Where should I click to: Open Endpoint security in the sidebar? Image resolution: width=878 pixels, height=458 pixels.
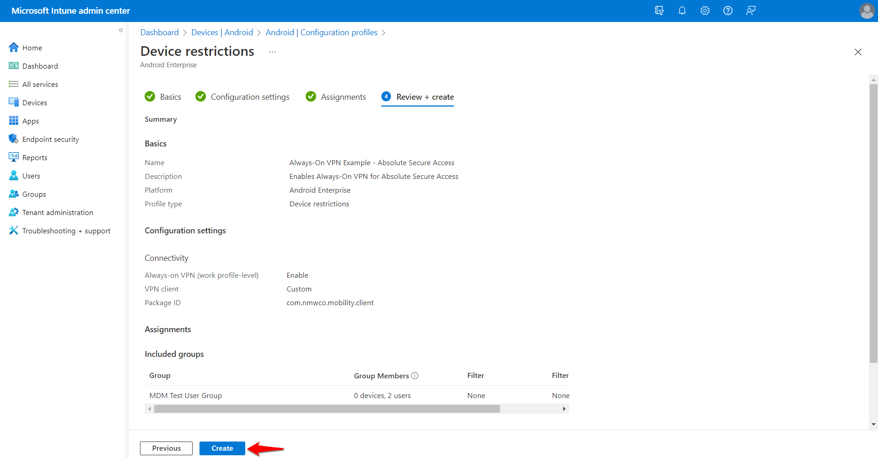(50, 139)
